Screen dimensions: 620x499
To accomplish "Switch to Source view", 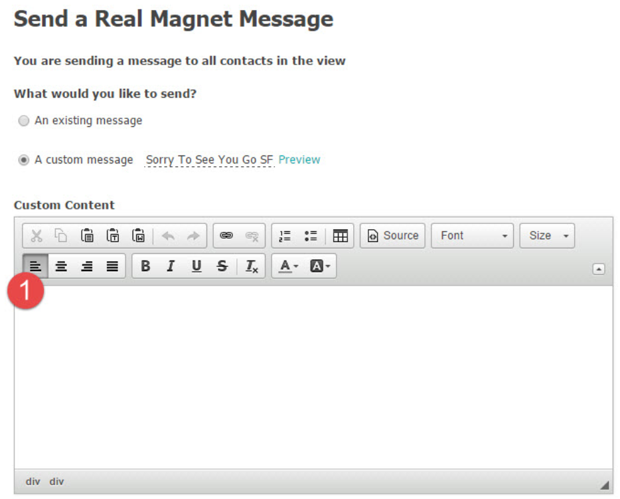I will coord(392,236).
